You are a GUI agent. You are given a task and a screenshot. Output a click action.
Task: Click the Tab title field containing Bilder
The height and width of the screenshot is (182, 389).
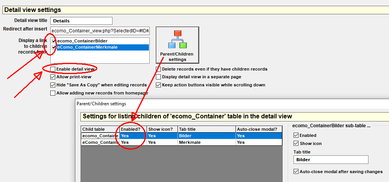[x=331, y=160]
